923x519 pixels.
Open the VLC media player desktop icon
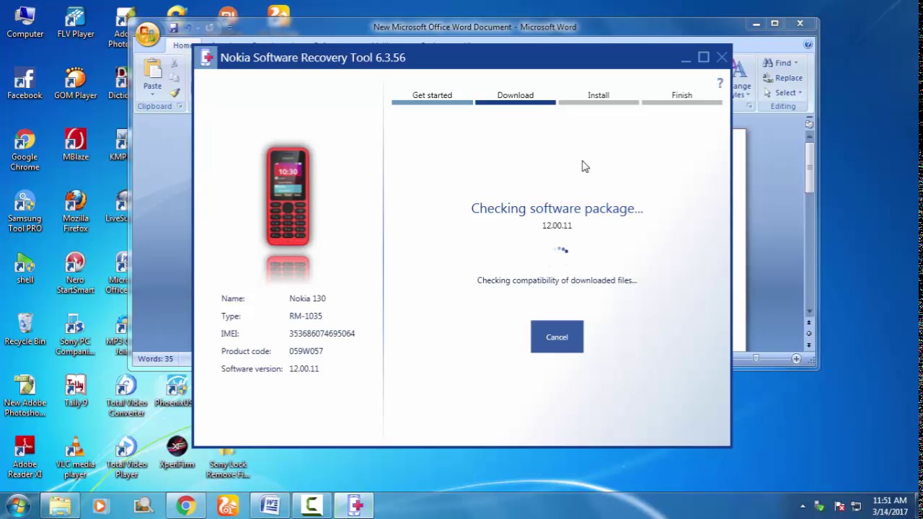pos(76,457)
